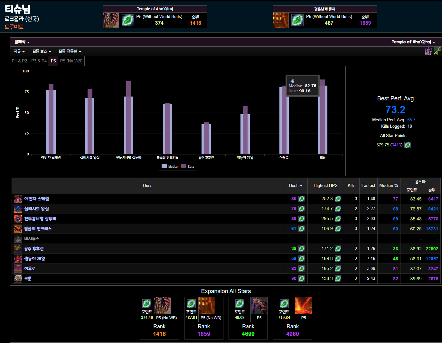442x343 pixels.
Task: Toggle the Median series in chart legend
Action: 170,166
